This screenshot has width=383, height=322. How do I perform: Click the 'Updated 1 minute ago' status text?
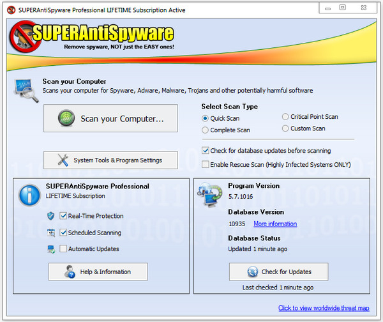click(258, 249)
